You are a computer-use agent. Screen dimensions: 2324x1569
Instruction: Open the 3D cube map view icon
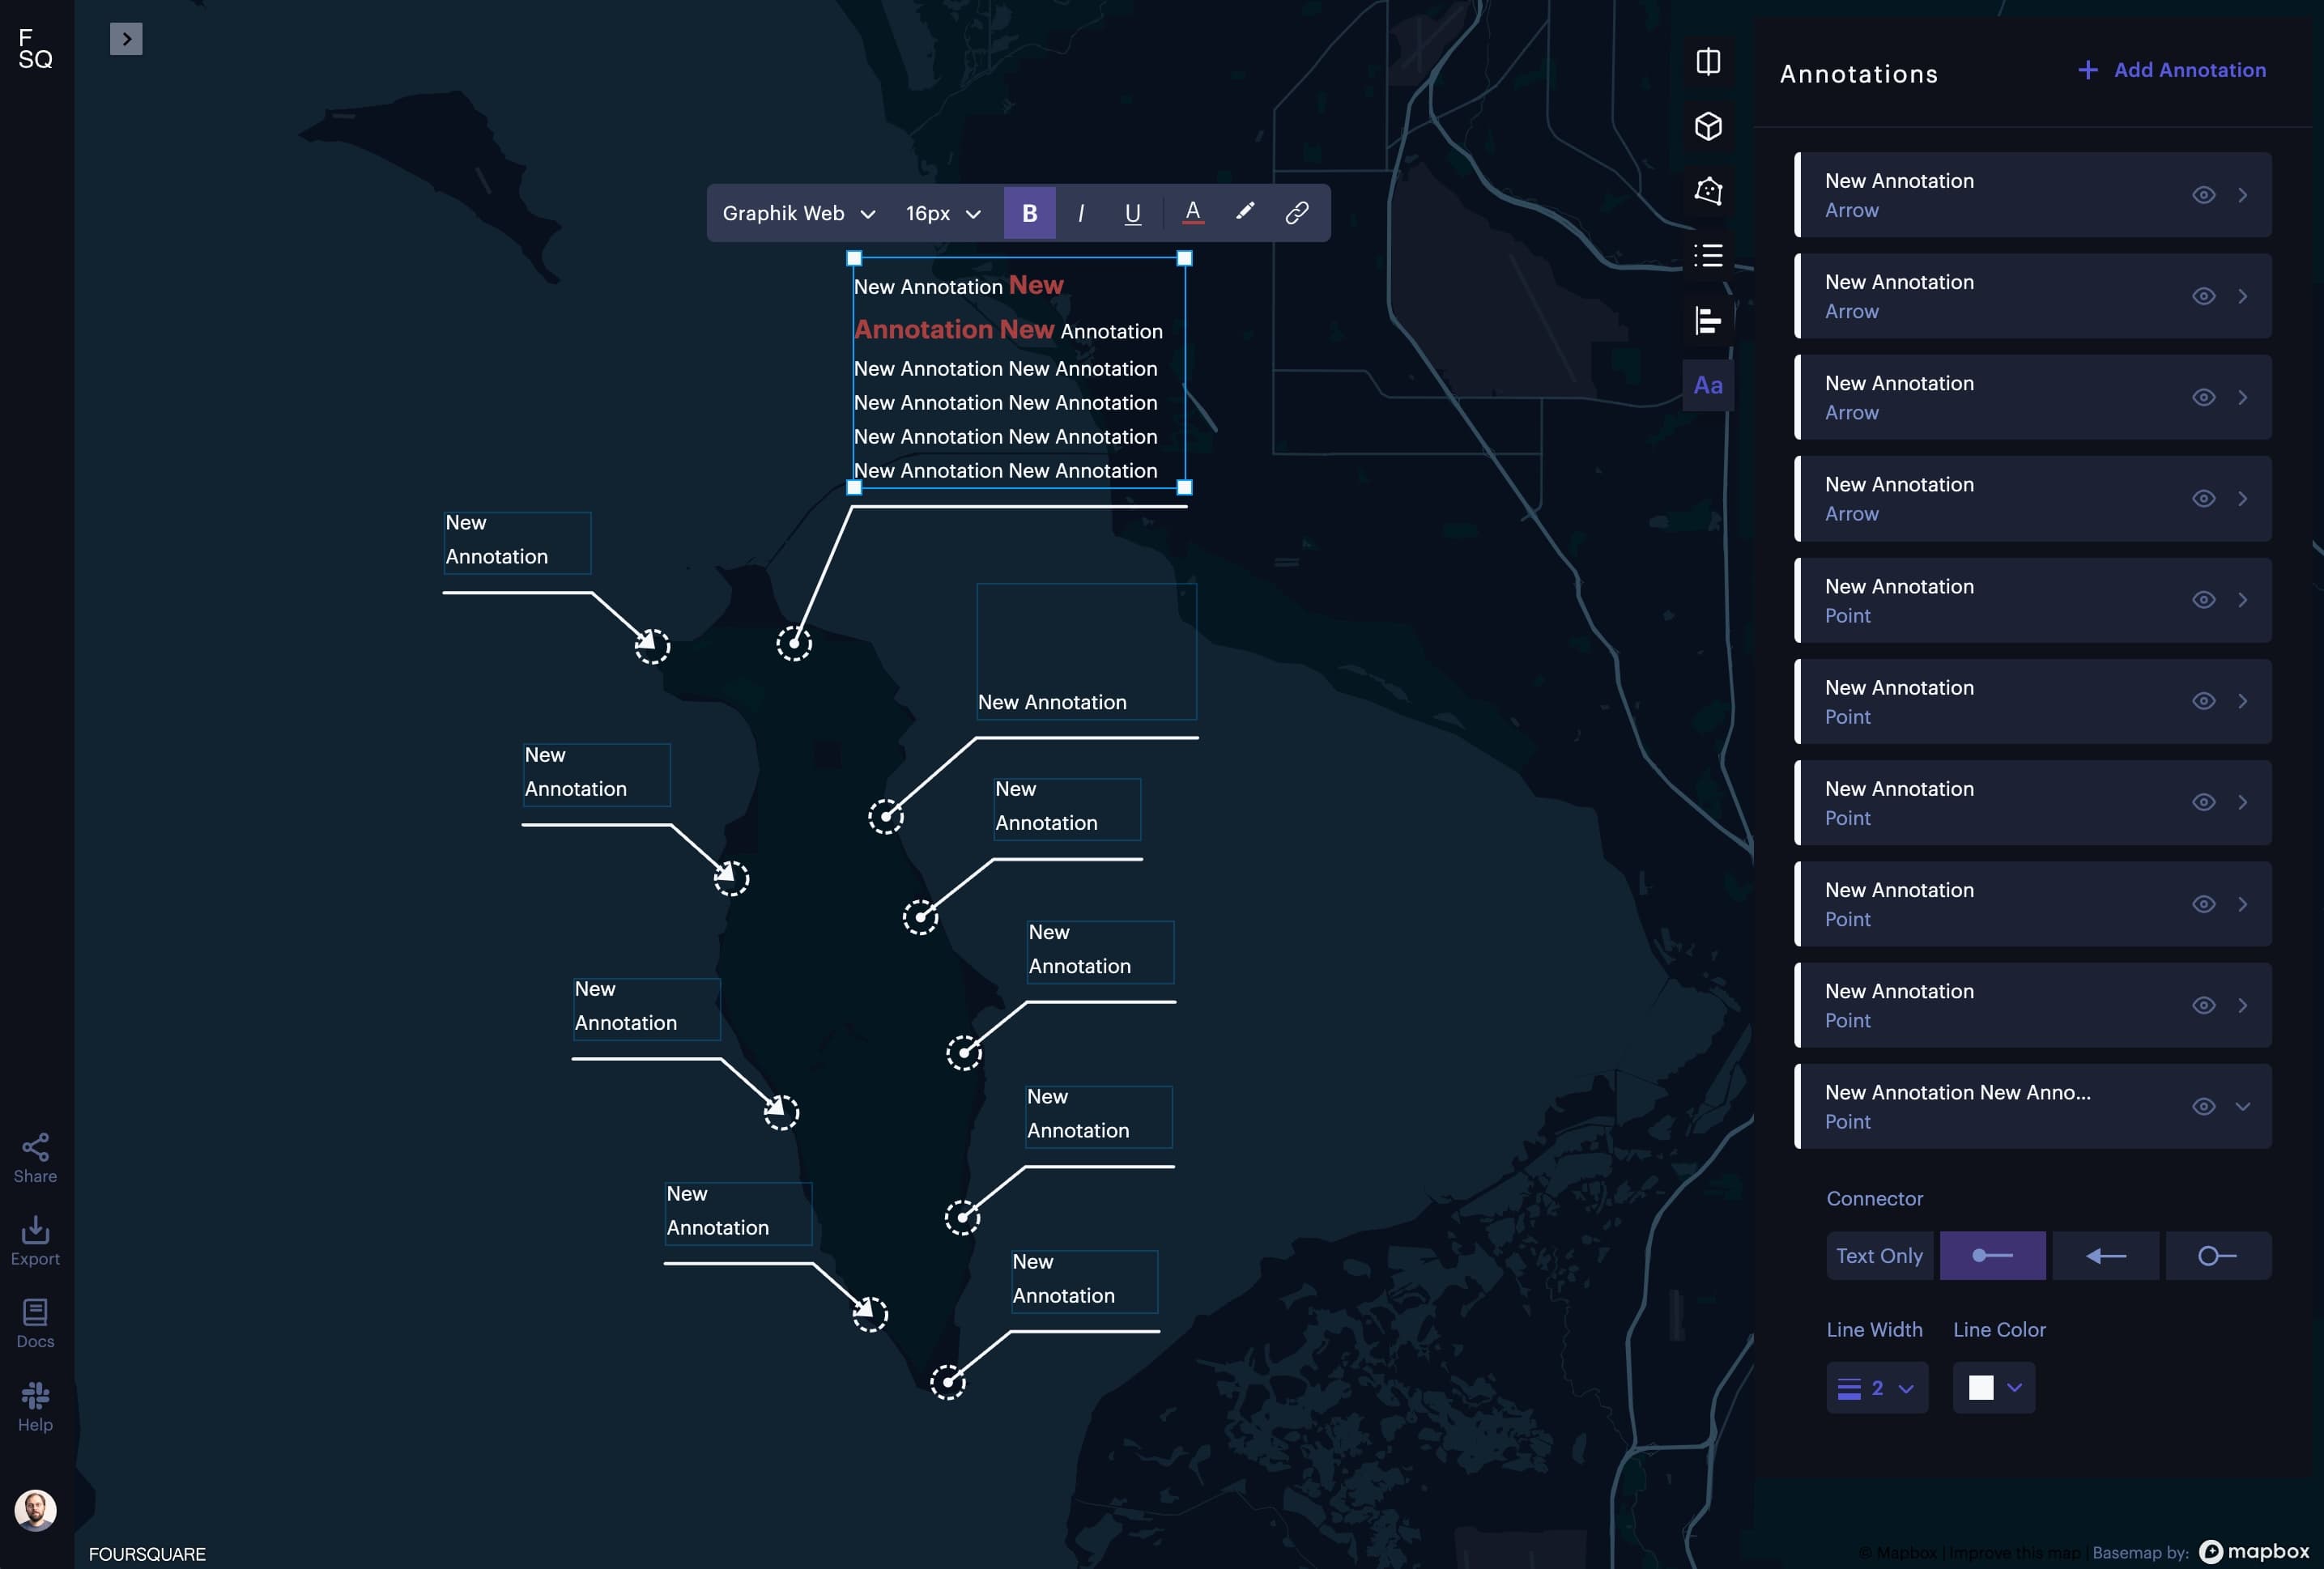click(1708, 126)
